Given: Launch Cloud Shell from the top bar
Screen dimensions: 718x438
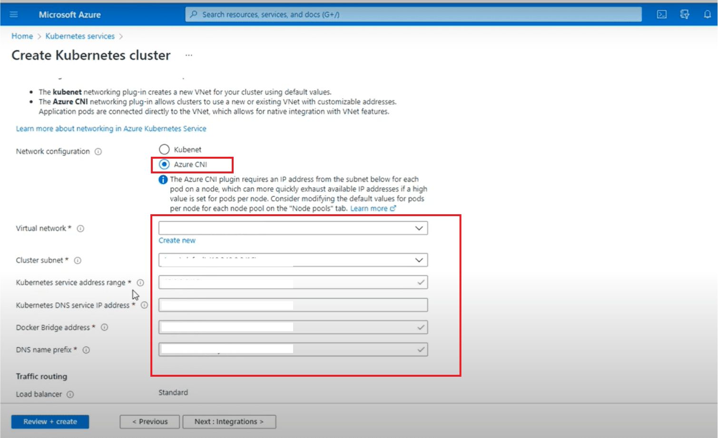Looking at the screenshot, I should 662,14.
